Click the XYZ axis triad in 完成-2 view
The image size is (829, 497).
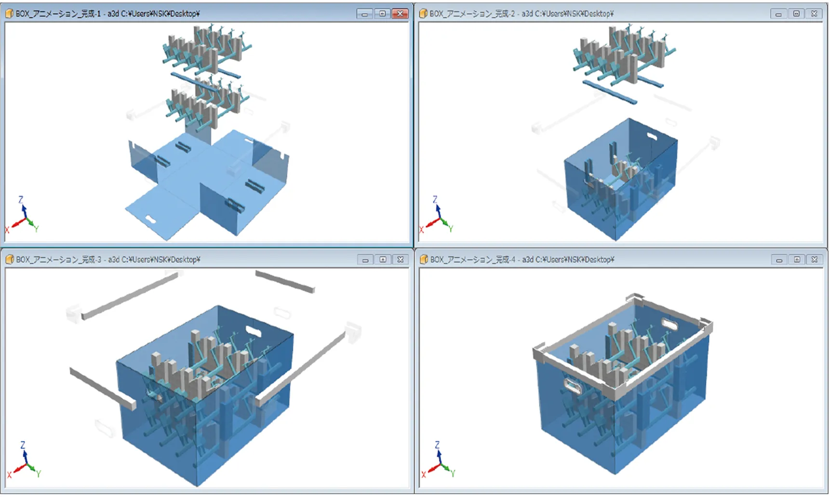pos(437,216)
